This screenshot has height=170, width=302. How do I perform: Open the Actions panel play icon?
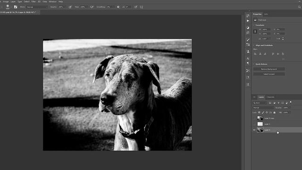[x=248, y=21]
